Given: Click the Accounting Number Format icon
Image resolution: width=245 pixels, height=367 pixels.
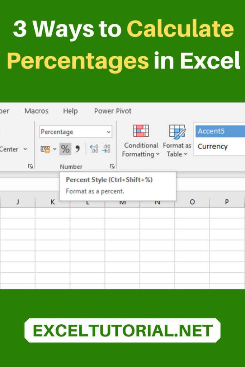Looking at the screenshot, I should tap(45, 149).
